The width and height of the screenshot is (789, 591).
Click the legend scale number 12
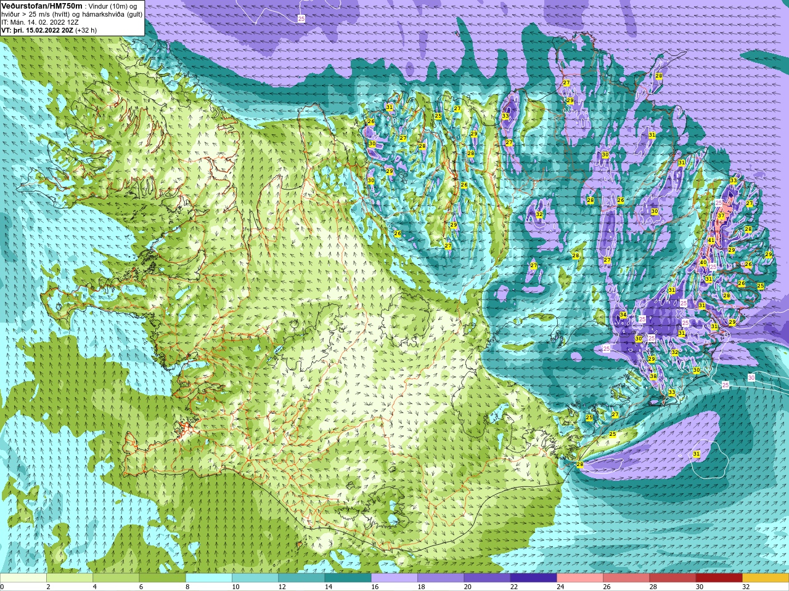(x=282, y=587)
